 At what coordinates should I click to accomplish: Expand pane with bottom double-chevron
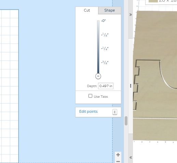tap(131, 158)
